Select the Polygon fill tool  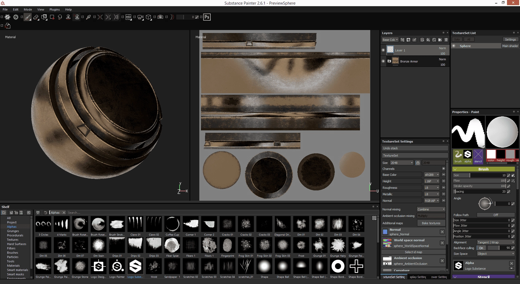click(52, 17)
